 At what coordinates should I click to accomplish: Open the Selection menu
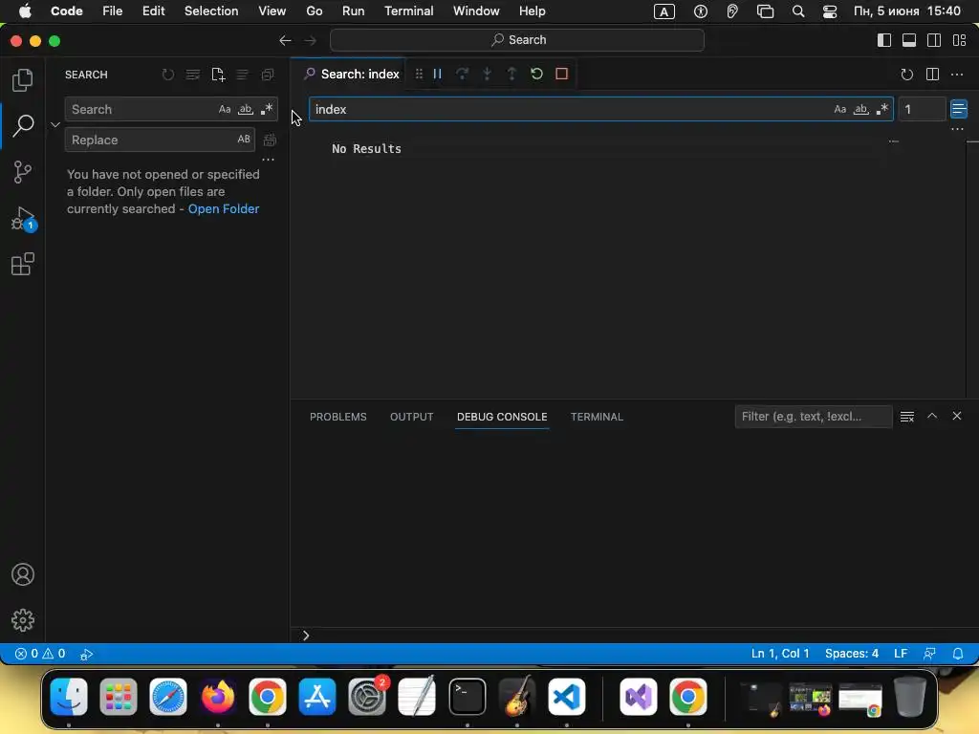[x=211, y=11]
